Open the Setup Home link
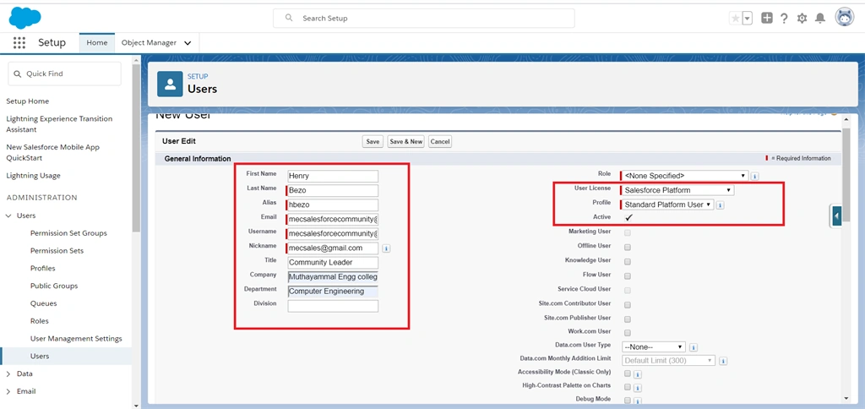865x409 pixels. 28,101
